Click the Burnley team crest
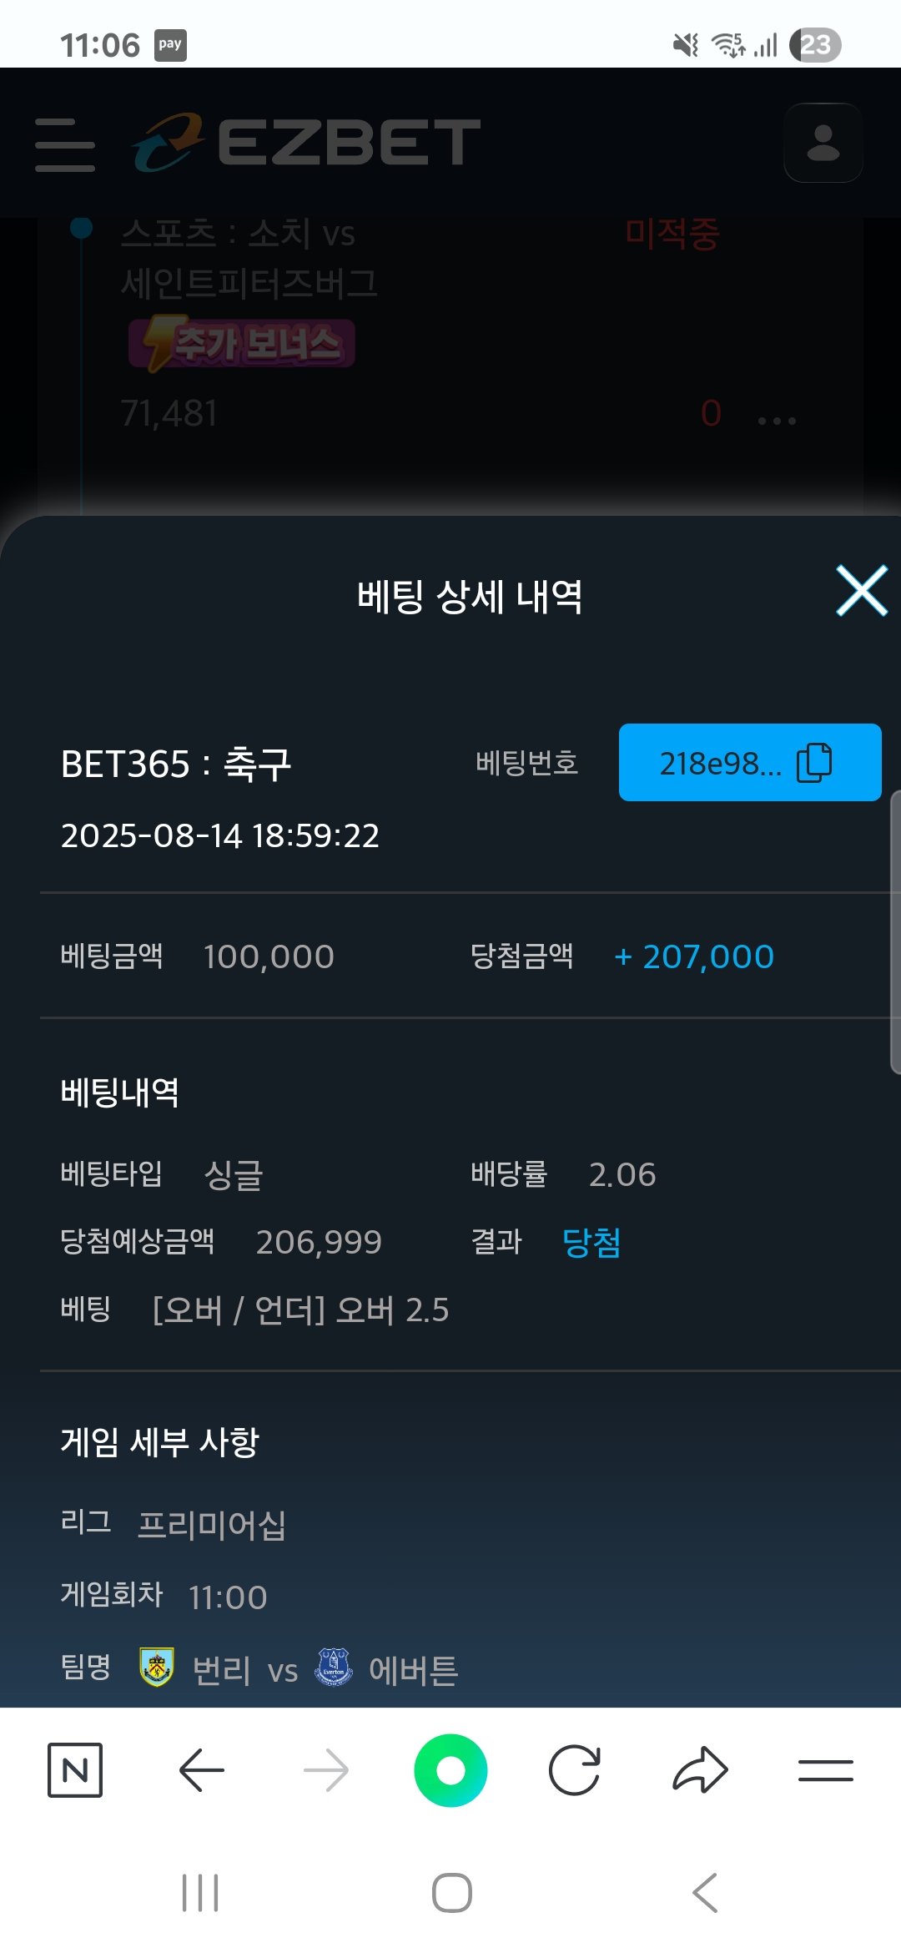 click(x=156, y=1667)
